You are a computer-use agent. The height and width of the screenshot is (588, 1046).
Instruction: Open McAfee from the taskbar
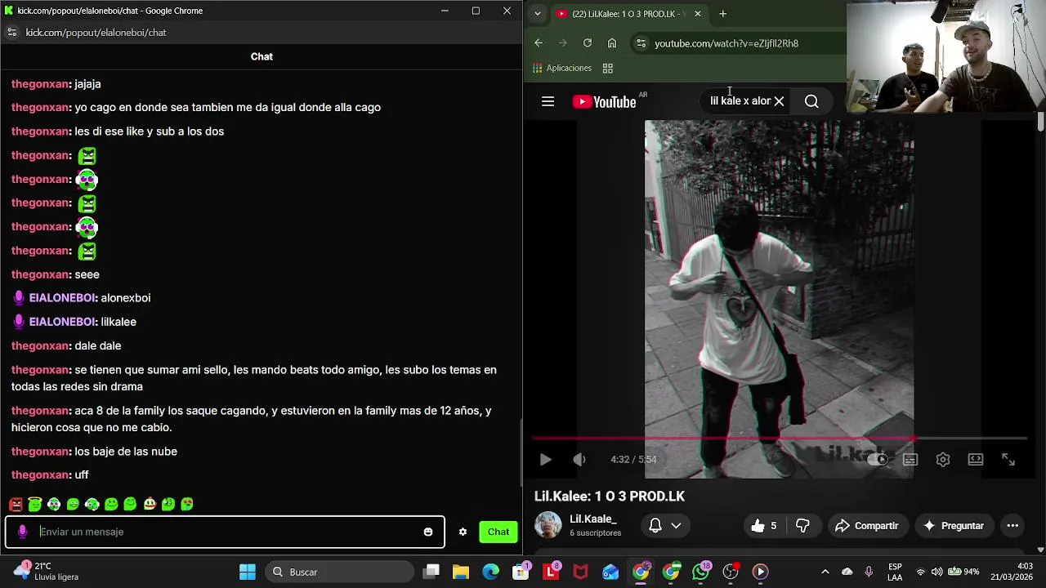click(x=580, y=572)
